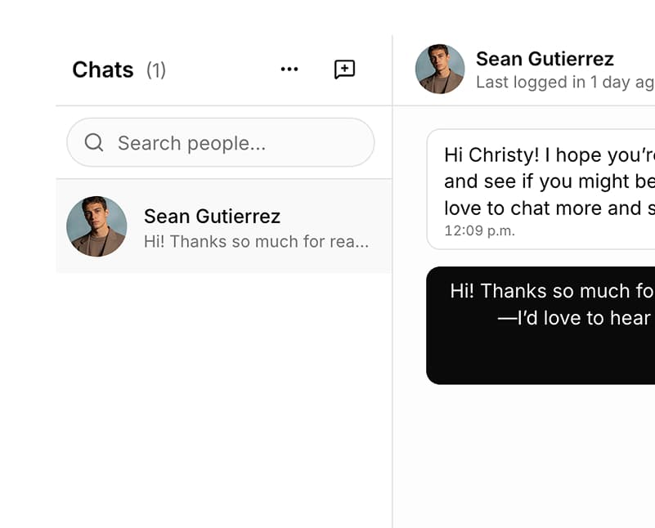Click the "—I'd love to hear" sent line

(575, 317)
